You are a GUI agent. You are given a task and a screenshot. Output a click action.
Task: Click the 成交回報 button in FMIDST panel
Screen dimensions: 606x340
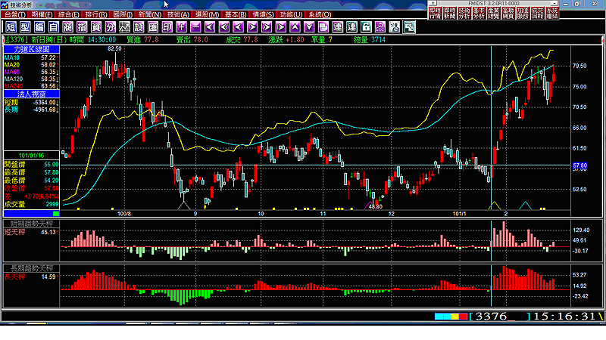tap(537, 13)
